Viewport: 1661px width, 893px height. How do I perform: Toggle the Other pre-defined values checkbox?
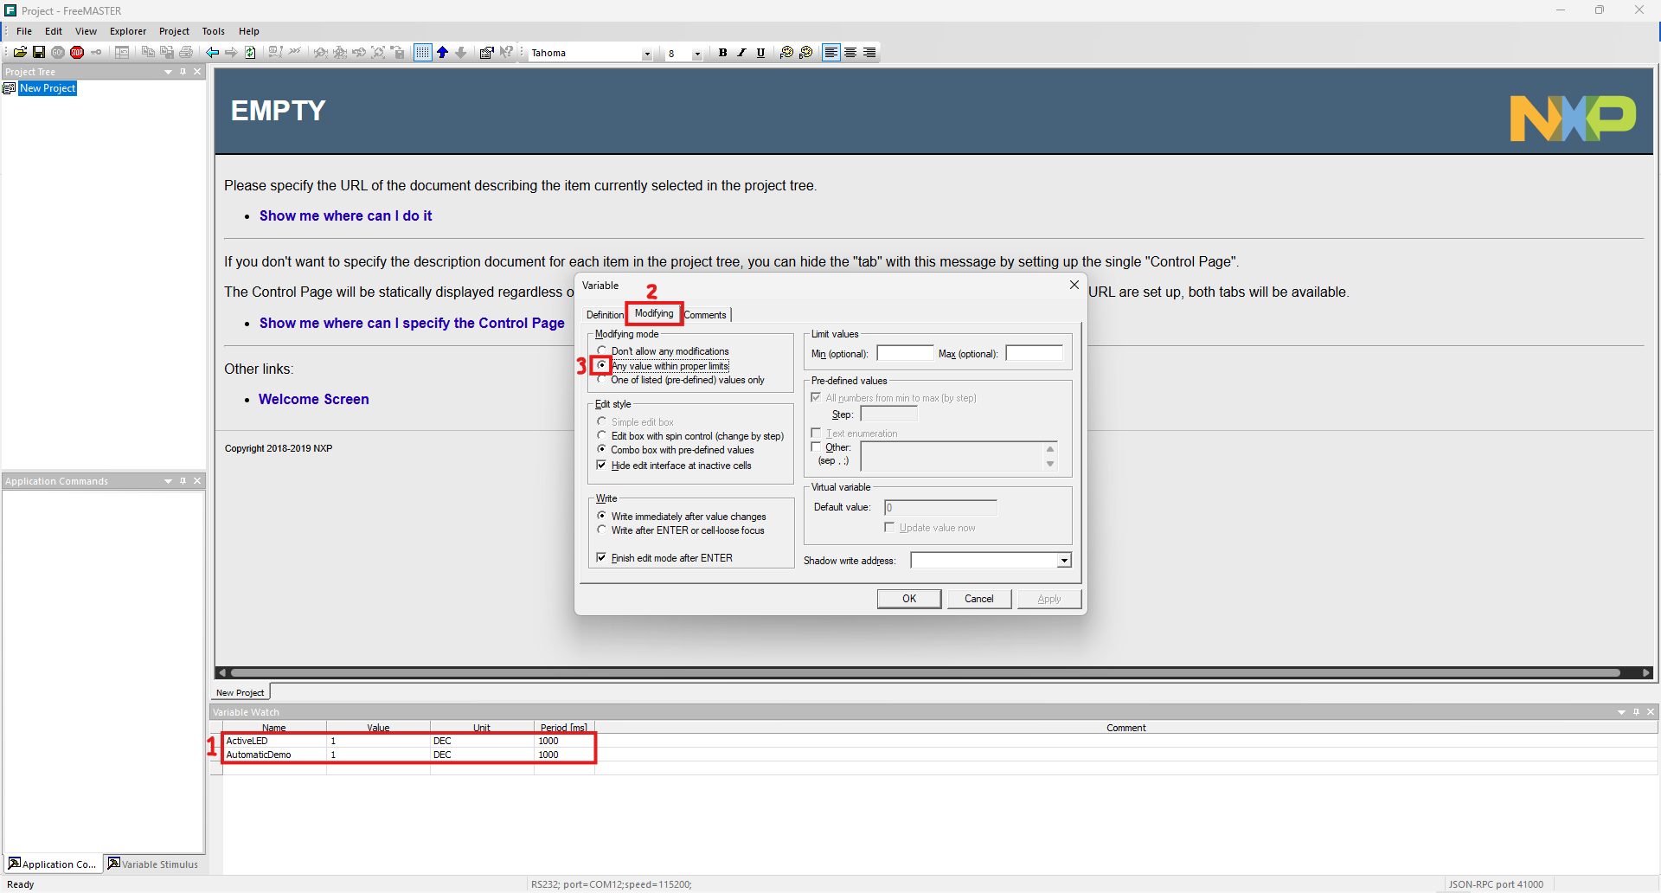(816, 446)
